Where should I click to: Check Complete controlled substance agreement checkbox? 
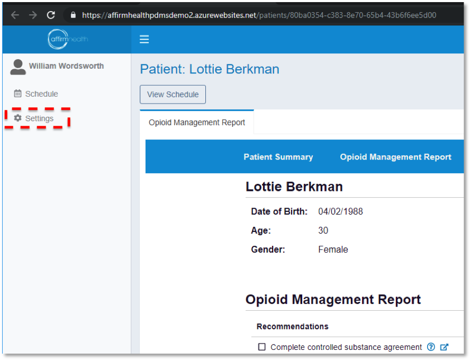pyautogui.click(x=261, y=347)
